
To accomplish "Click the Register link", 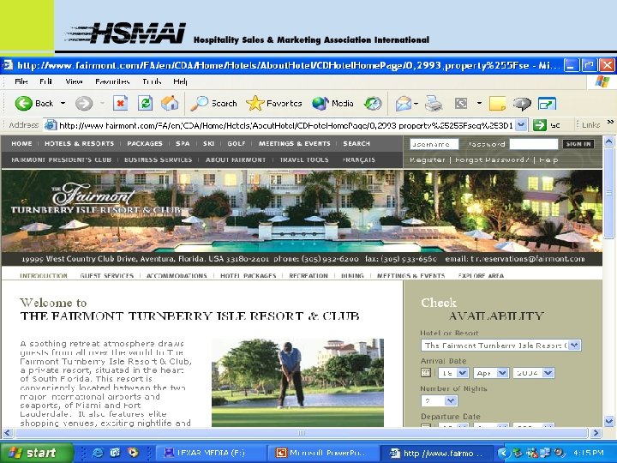I will (427, 159).
